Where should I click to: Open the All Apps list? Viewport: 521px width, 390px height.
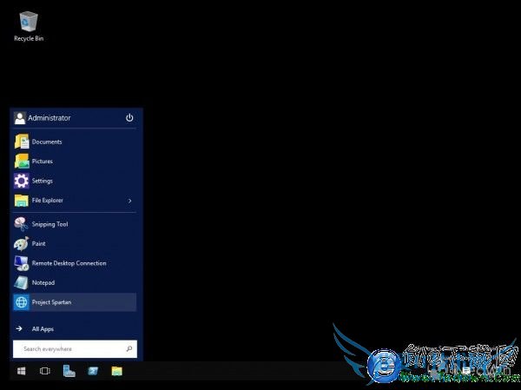[43, 329]
